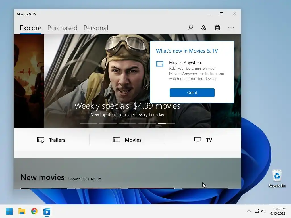Show hidden icons tray chevron
Image resolution: width=291 pixels, height=218 pixels.
coord(249,211)
